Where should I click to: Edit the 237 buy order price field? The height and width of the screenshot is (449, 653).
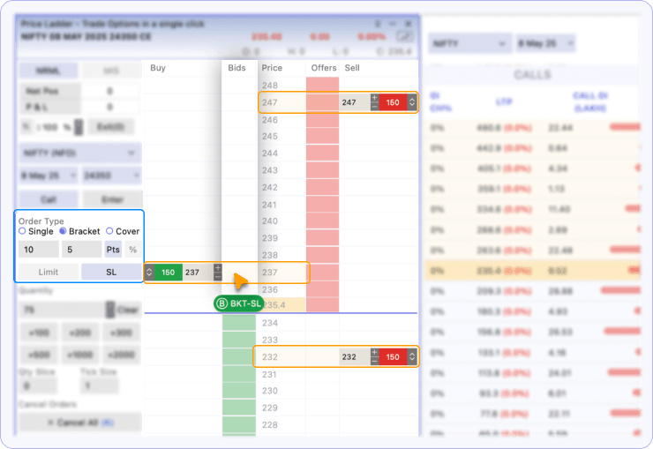click(199, 273)
